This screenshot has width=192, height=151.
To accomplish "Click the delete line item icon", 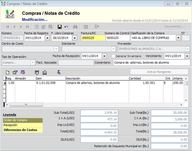I will pos(23,72).
